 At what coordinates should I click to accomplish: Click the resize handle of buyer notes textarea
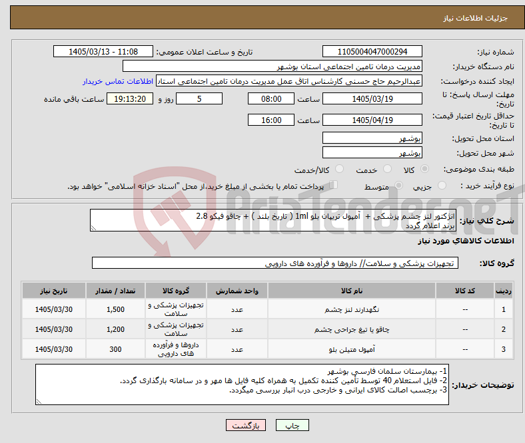click(39, 402)
